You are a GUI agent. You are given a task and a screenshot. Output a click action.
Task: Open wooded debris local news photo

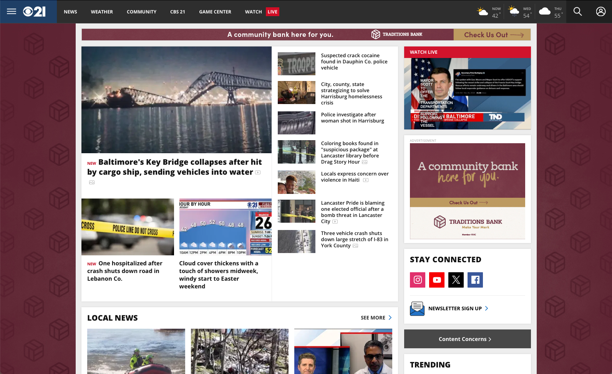pyautogui.click(x=240, y=351)
